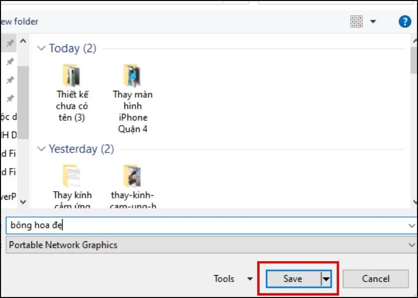Click the Save button
Screen dimensions: 418x298
click(x=293, y=279)
